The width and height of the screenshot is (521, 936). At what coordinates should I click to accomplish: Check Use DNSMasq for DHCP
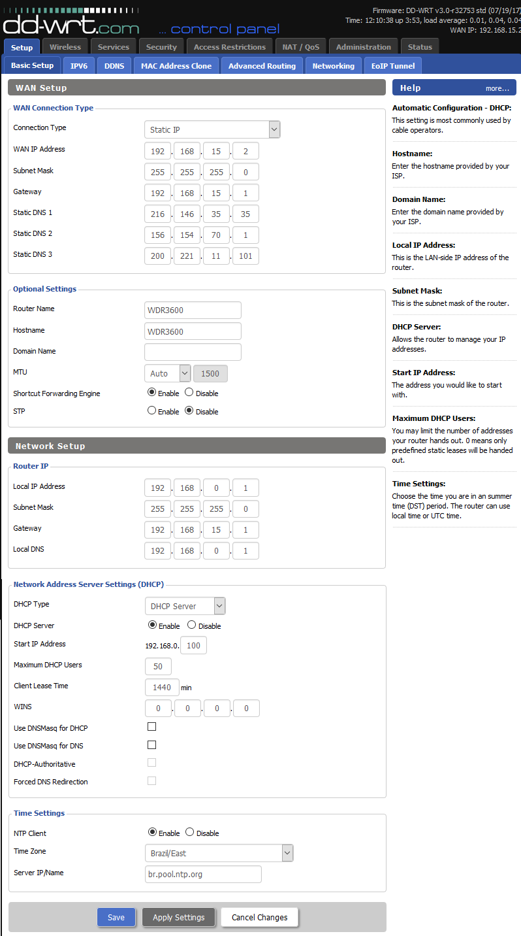pos(152,727)
